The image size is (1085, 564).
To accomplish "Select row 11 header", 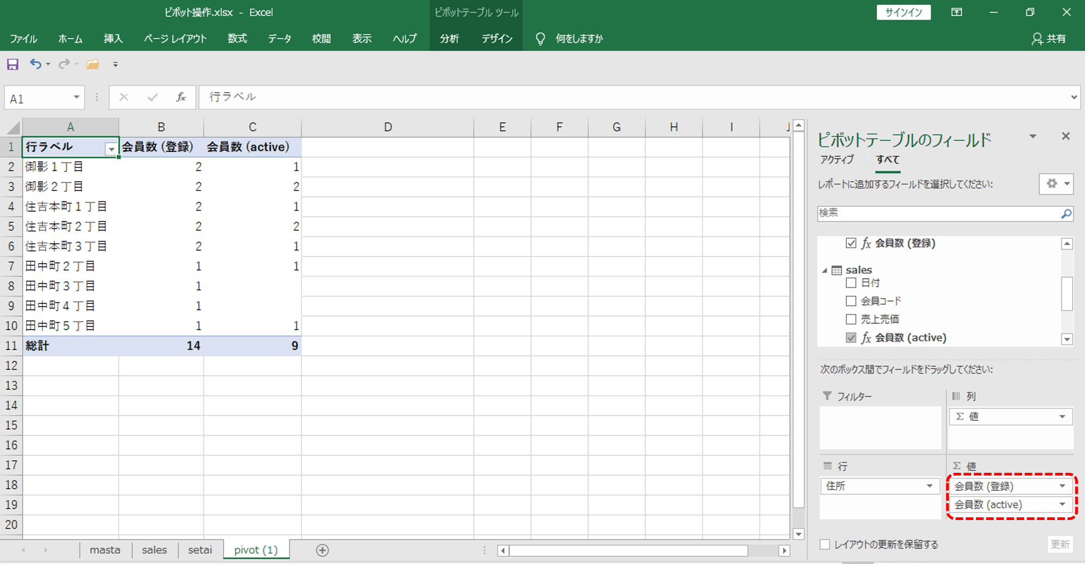I will 11,346.
